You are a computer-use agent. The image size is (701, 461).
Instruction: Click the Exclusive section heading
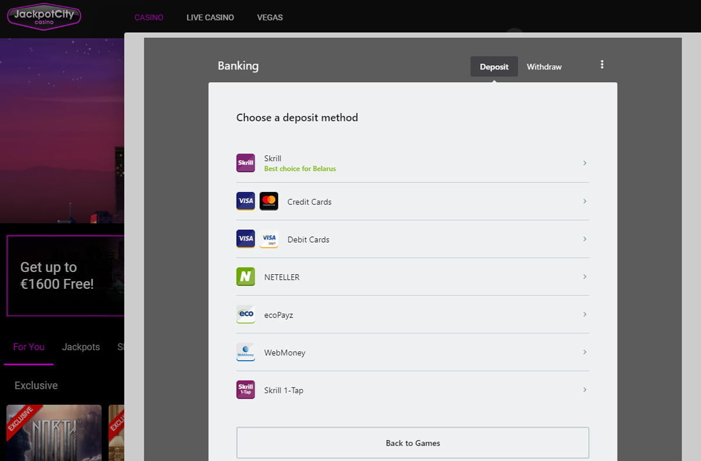click(36, 385)
